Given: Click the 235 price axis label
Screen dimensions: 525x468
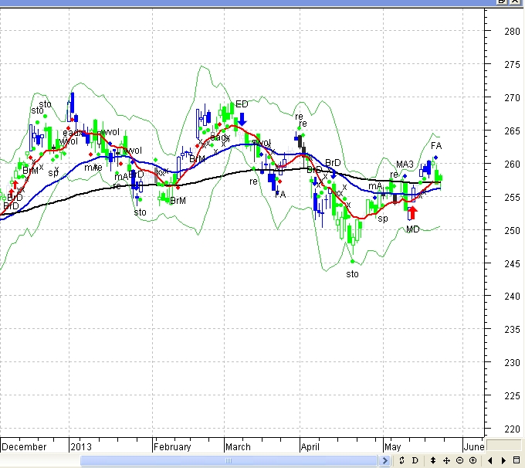Looking at the screenshot, I should point(512,330).
